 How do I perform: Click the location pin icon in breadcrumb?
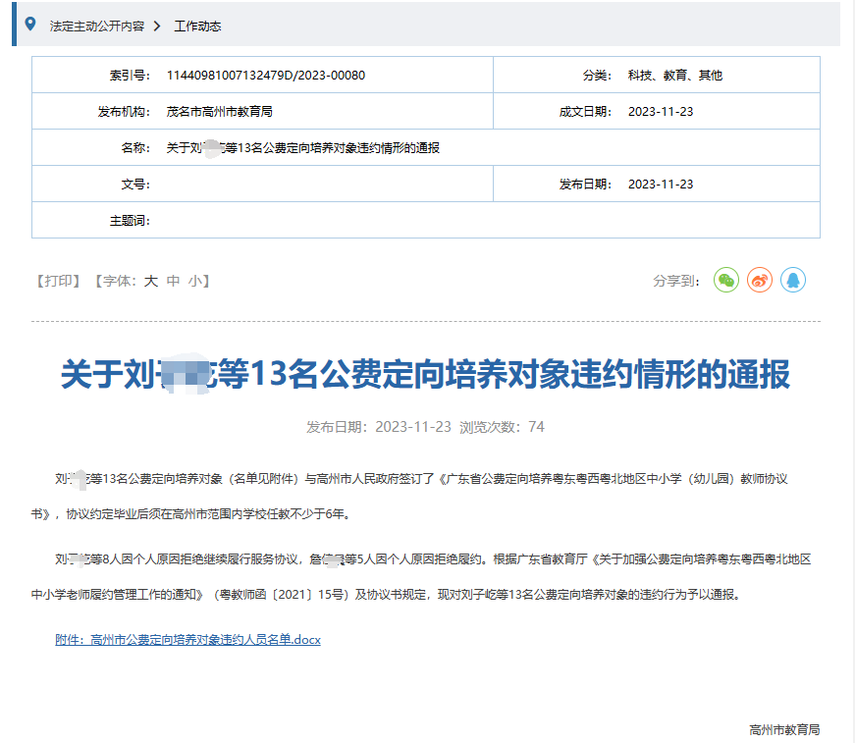click(30, 24)
